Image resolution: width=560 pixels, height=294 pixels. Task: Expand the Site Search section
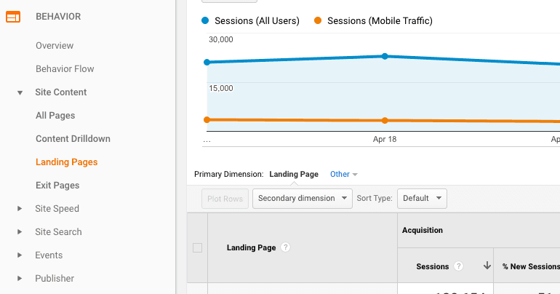pyautogui.click(x=20, y=232)
